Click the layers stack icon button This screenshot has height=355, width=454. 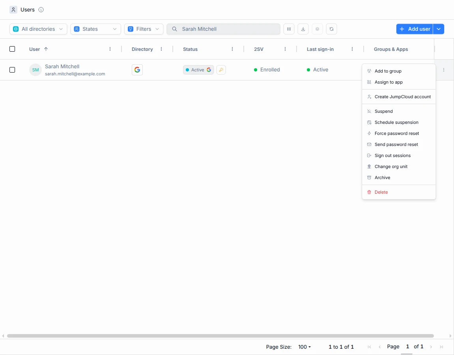[318, 29]
